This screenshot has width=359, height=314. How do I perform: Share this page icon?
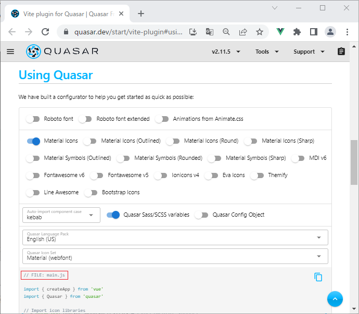pos(243,32)
